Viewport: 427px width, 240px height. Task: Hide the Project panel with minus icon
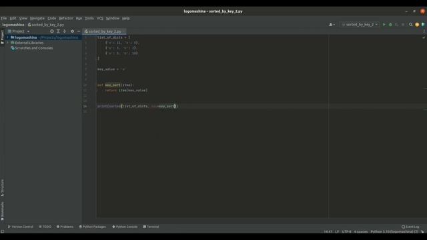pos(79,31)
